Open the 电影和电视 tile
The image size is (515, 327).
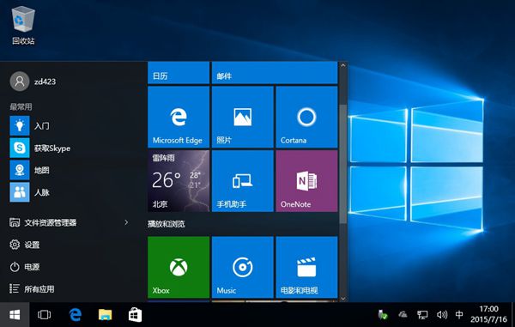click(x=306, y=267)
